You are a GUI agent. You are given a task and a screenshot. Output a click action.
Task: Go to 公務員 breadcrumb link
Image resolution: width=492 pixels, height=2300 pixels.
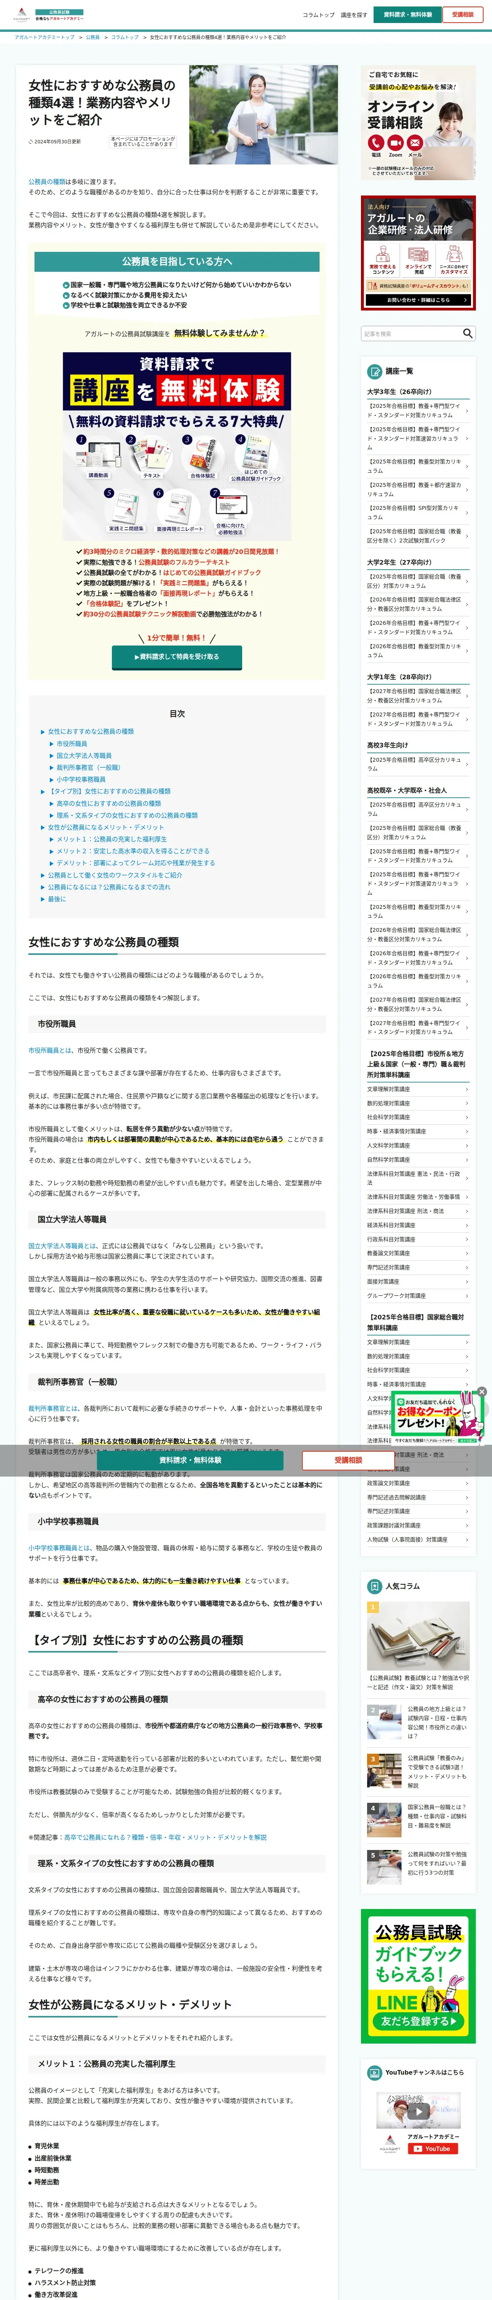tap(92, 38)
